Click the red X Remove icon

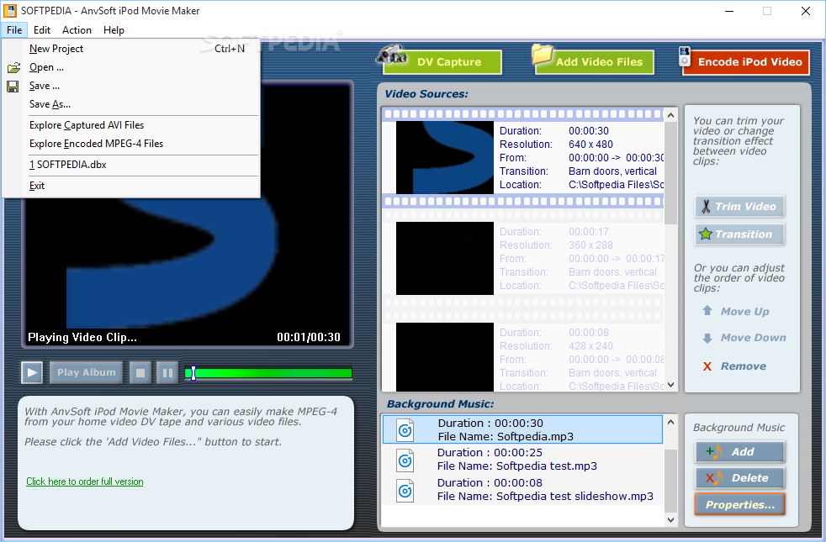707,366
